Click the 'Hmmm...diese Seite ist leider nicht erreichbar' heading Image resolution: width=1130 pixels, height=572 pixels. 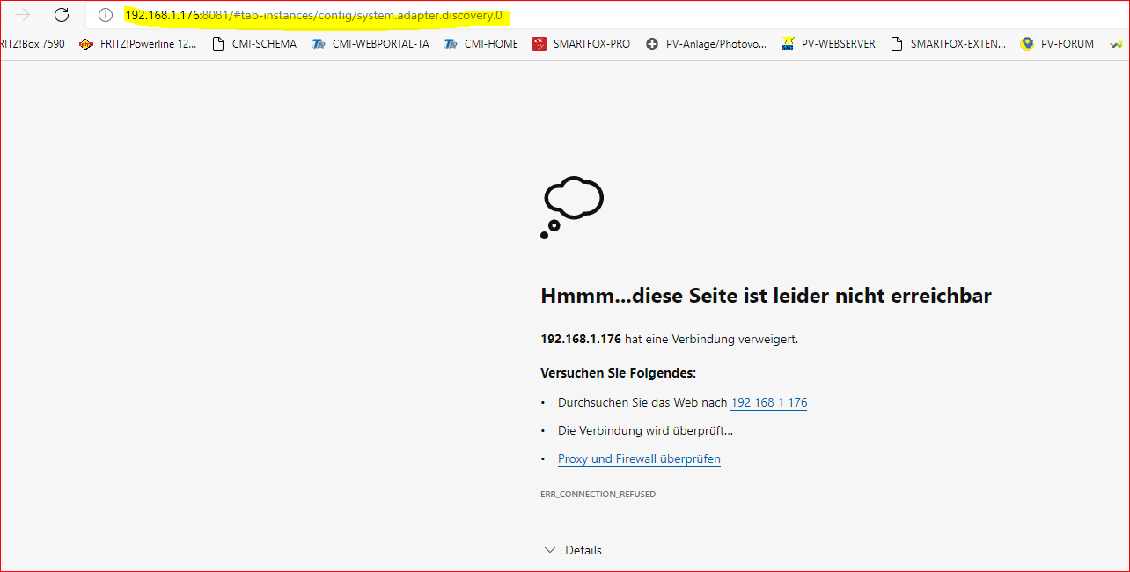click(x=766, y=296)
